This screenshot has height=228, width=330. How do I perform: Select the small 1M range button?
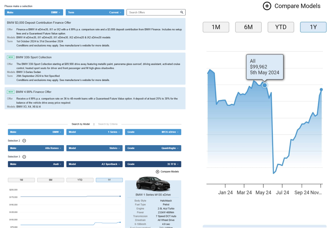[x=21, y=180]
